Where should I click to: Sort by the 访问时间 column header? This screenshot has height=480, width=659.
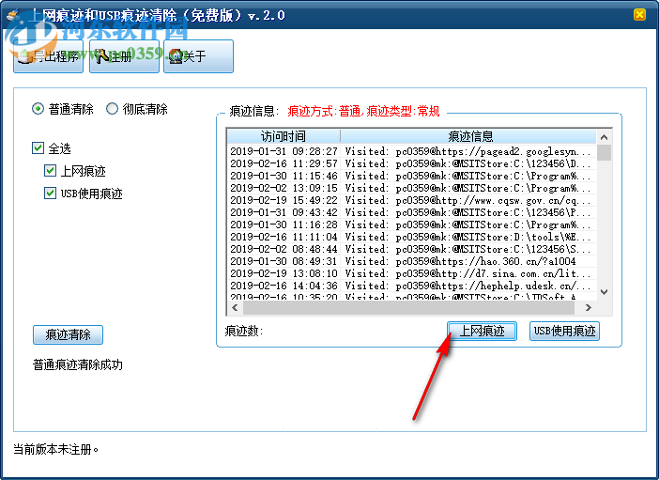(x=284, y=136)
